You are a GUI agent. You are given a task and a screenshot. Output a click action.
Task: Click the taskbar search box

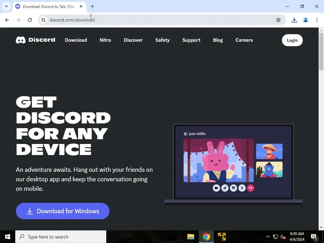tap(61, 237)
